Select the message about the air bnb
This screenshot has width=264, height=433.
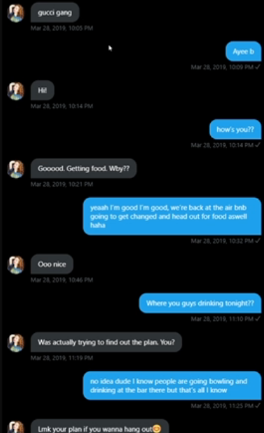(x=172, y=216)
